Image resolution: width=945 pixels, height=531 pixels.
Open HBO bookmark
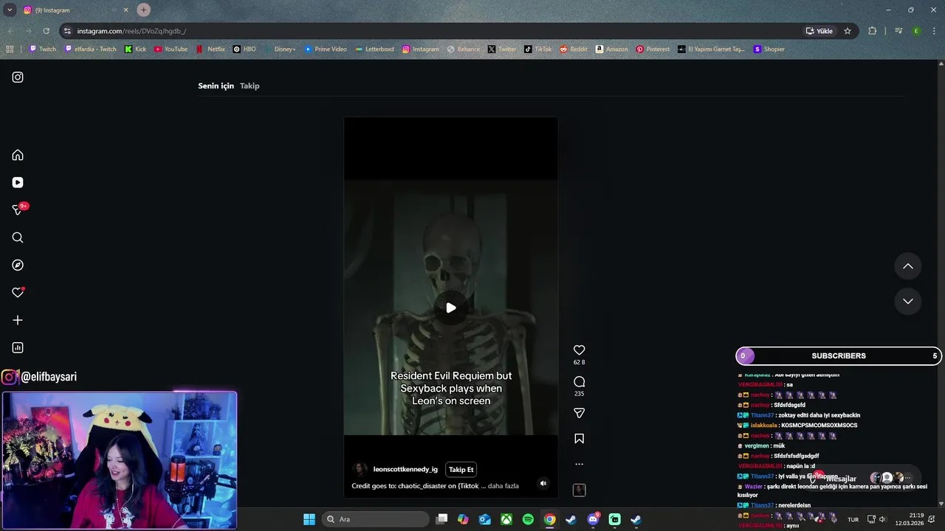tap(244, 49)
